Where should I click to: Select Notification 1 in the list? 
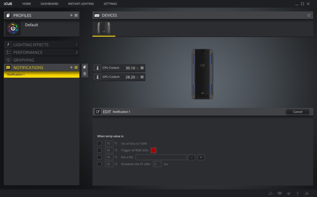(42, 74)
